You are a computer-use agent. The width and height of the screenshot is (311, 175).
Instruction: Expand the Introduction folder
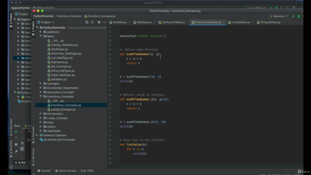coord(41,114)
